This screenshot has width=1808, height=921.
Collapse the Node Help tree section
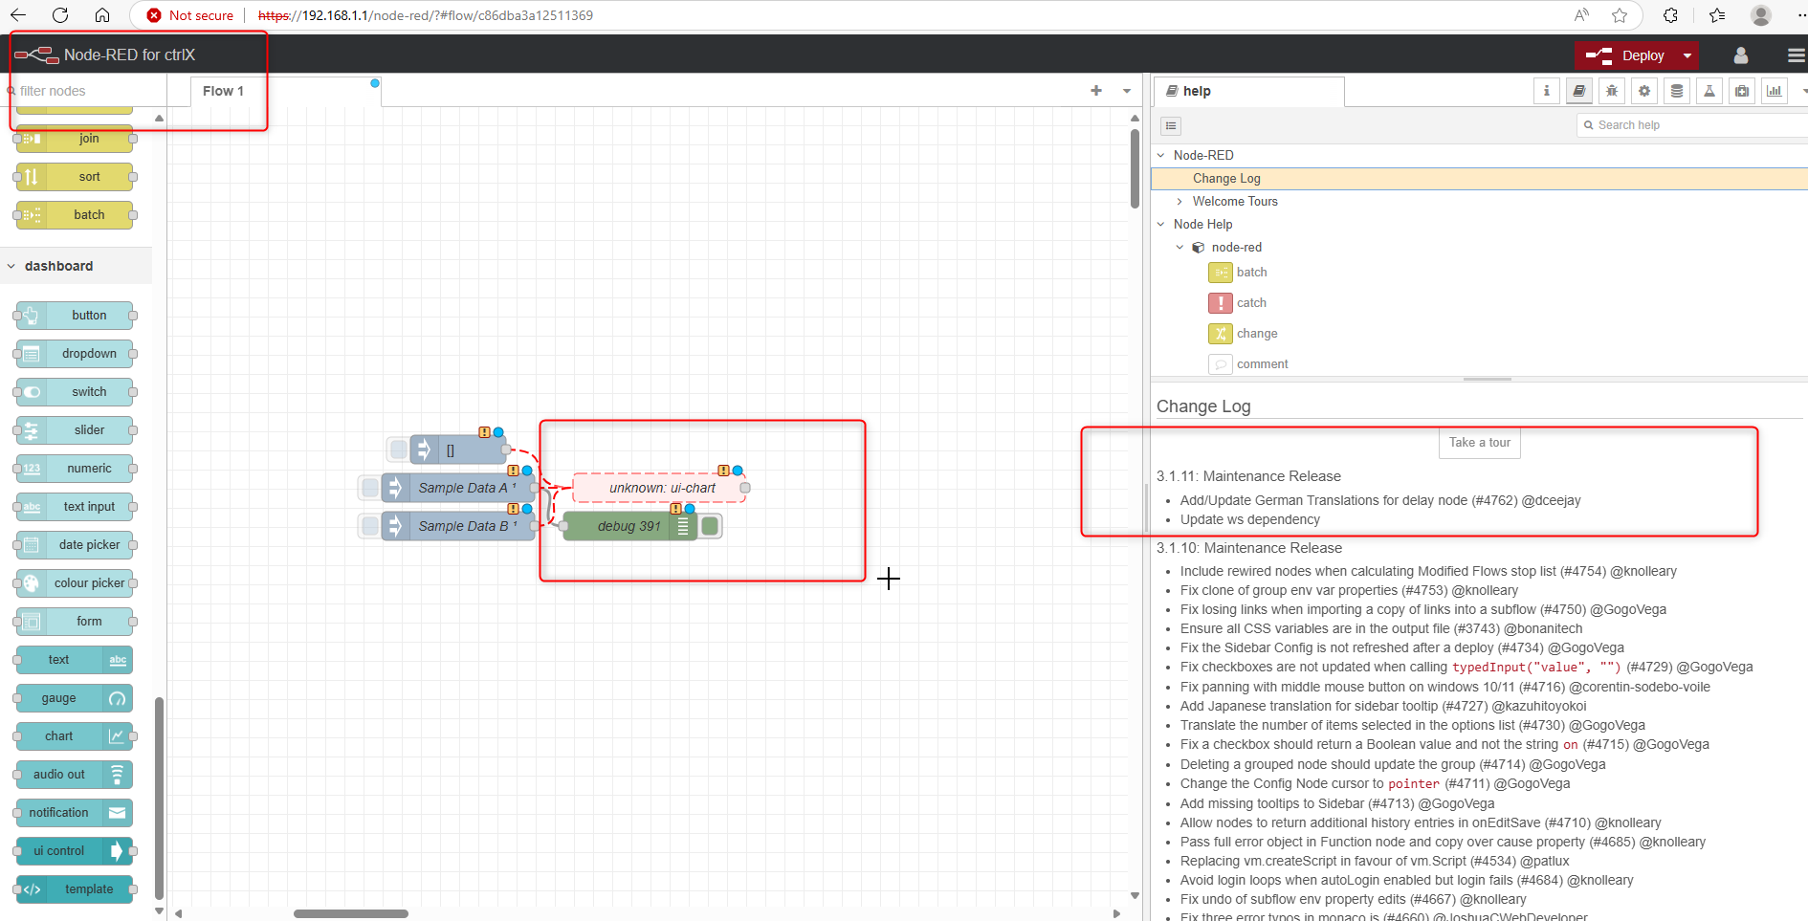point(1161,224)
